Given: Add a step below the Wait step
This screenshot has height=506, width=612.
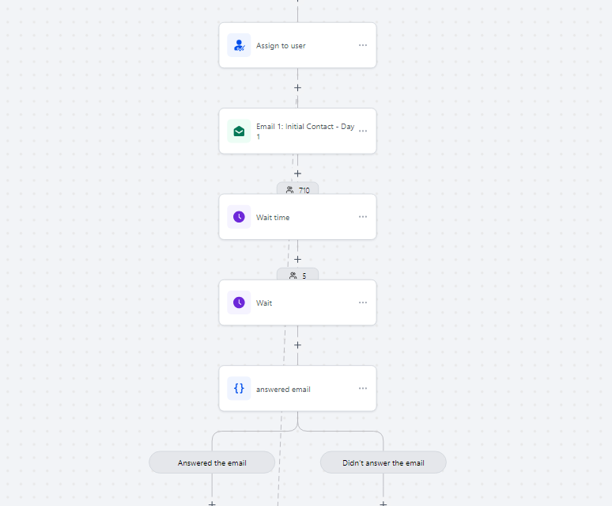Looking at the screenshot, I should click(x=297, y=345).
